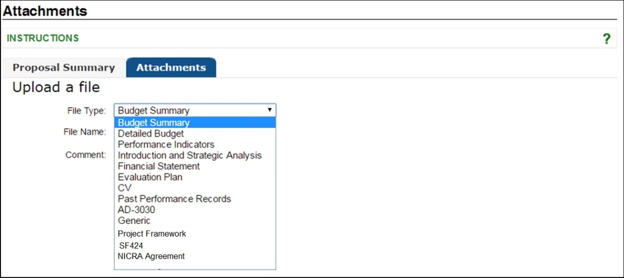This screenshot has width=624, height=278.
Task: Choose NICRA Agreement option
Action: (x=151, y=256)
